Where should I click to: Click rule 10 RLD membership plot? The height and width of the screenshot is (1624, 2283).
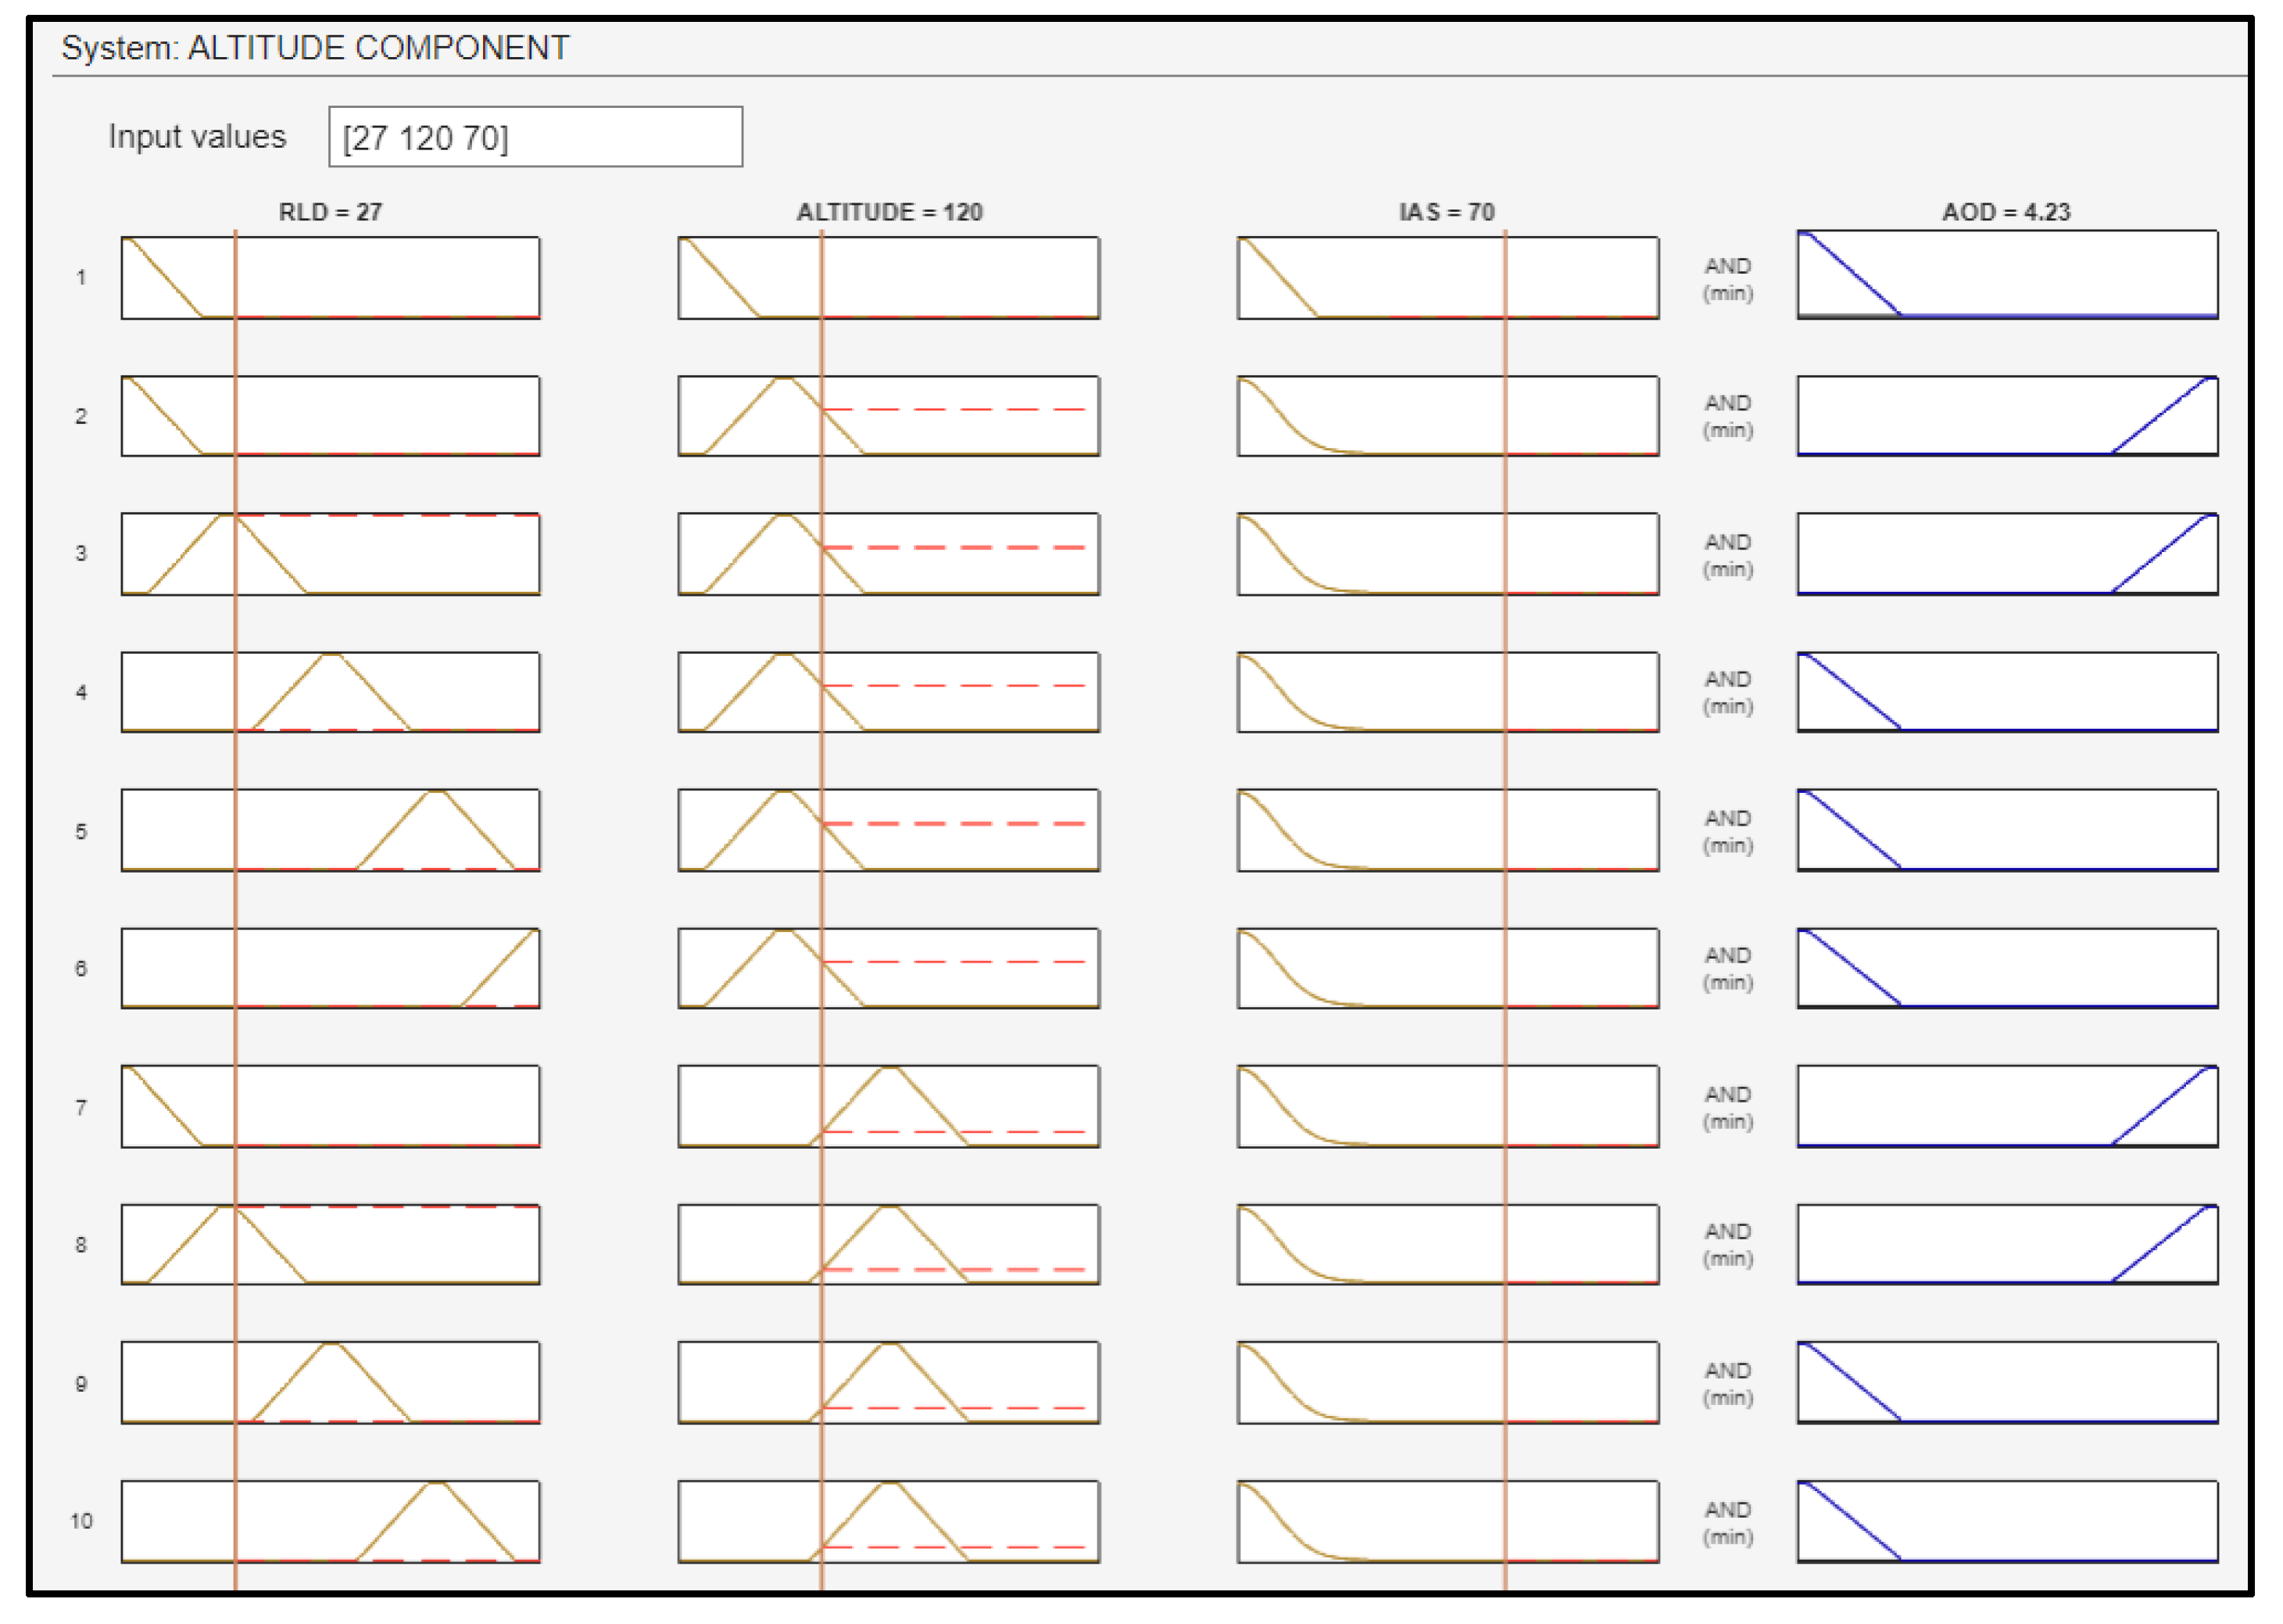pos(330,1521)
